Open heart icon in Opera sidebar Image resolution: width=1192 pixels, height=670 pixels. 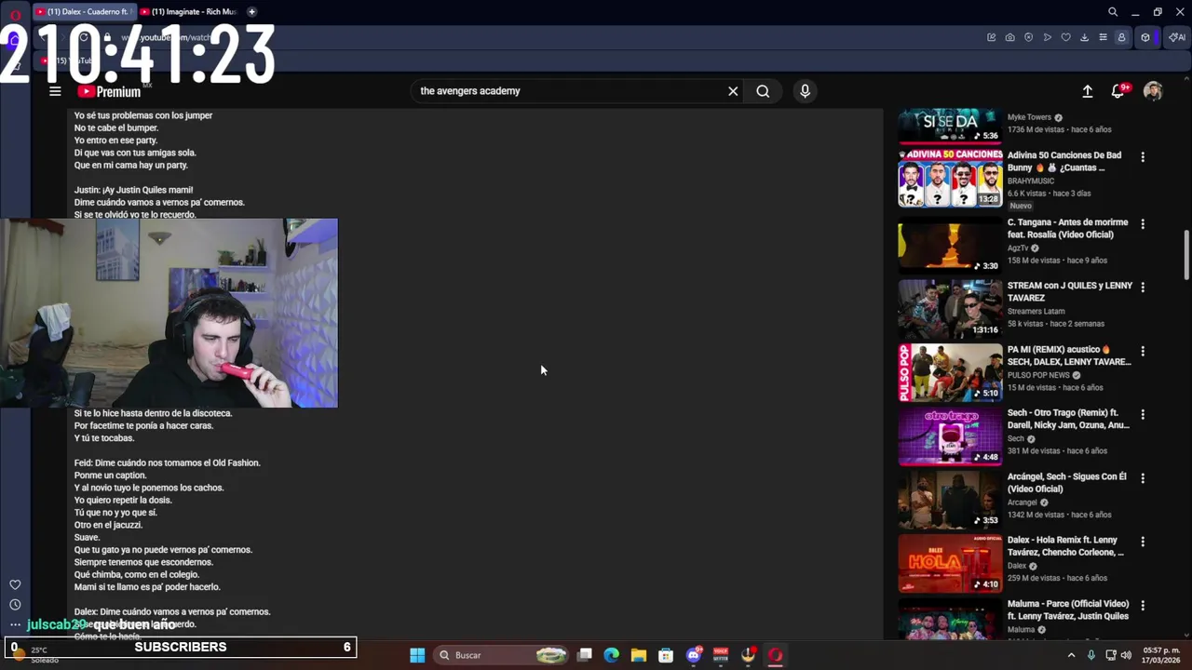click(15, 584)
